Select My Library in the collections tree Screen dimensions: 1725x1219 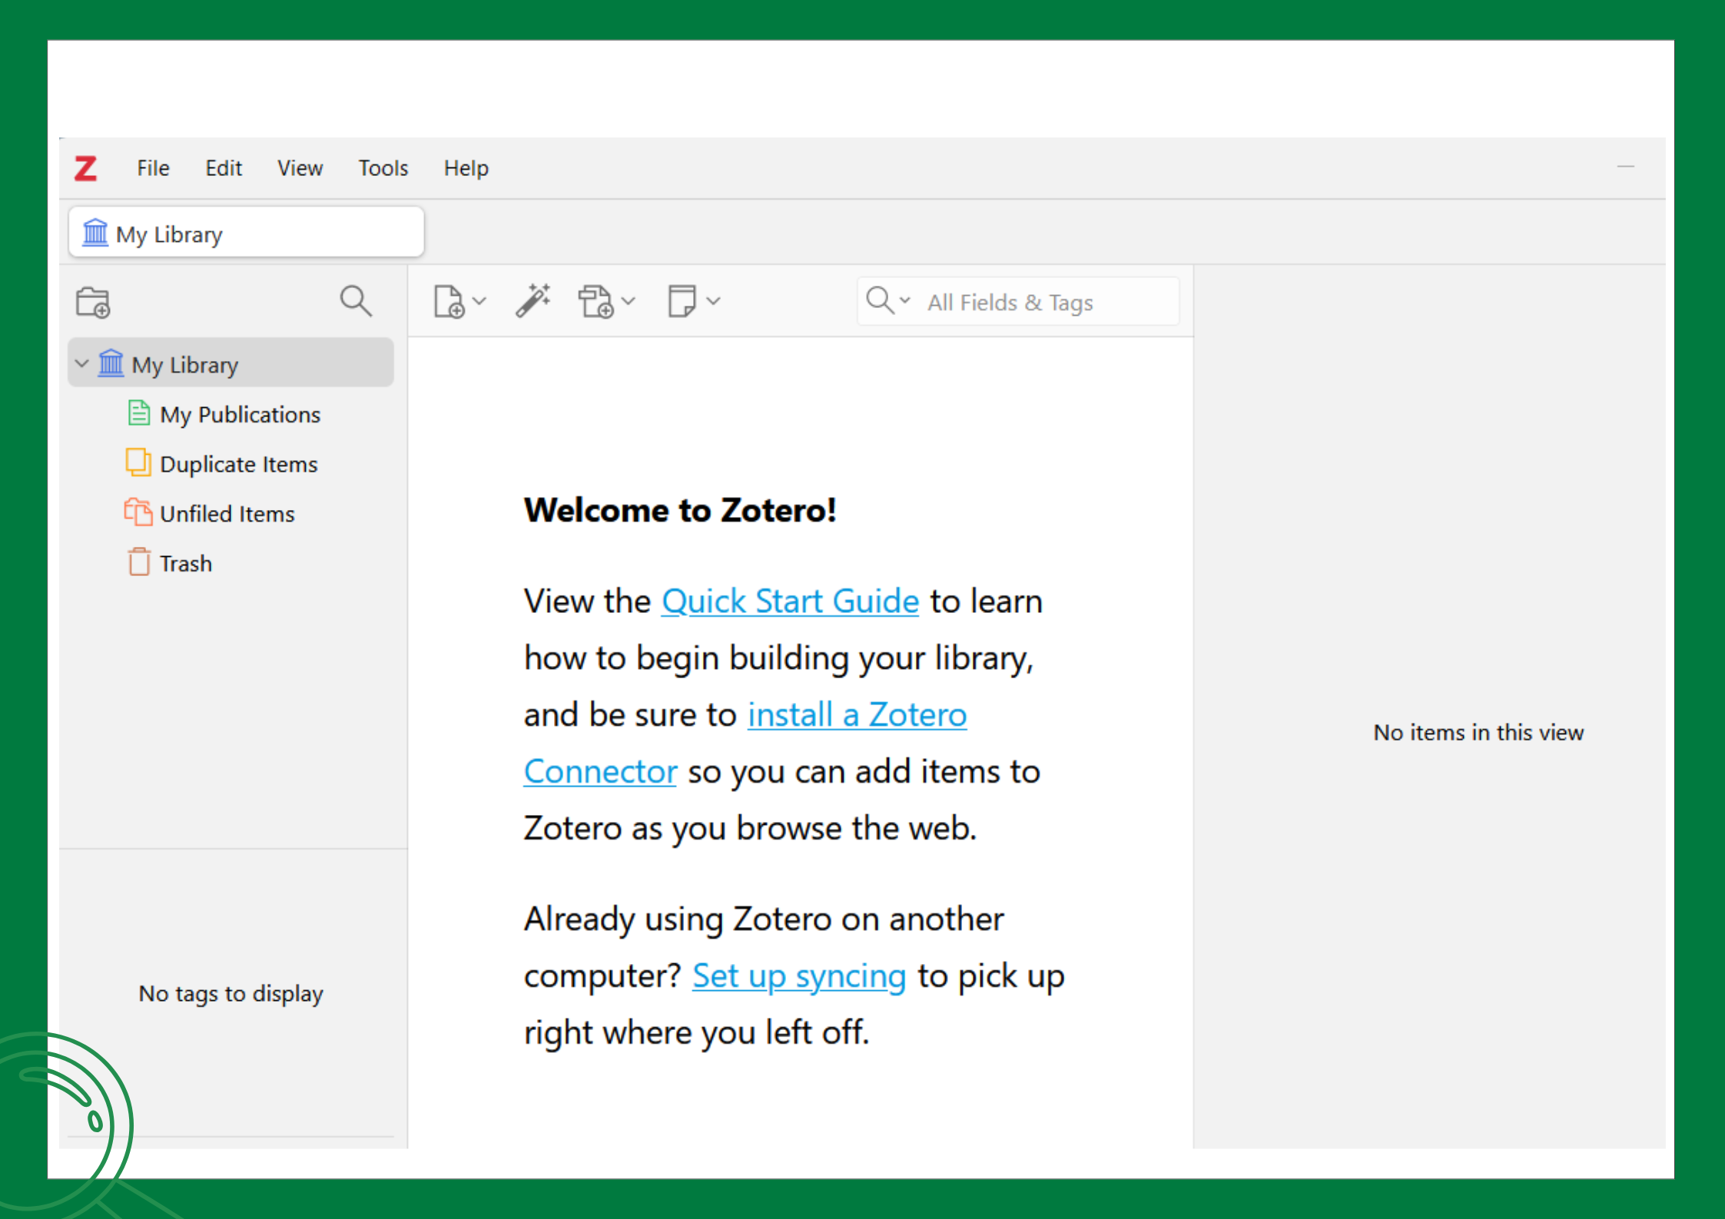(x=231, y=363)
